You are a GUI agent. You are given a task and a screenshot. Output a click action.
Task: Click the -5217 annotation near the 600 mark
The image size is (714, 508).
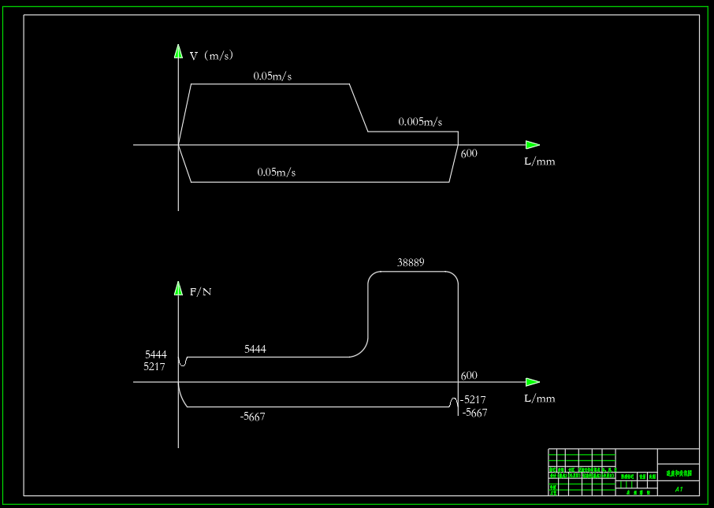(473, 399)
